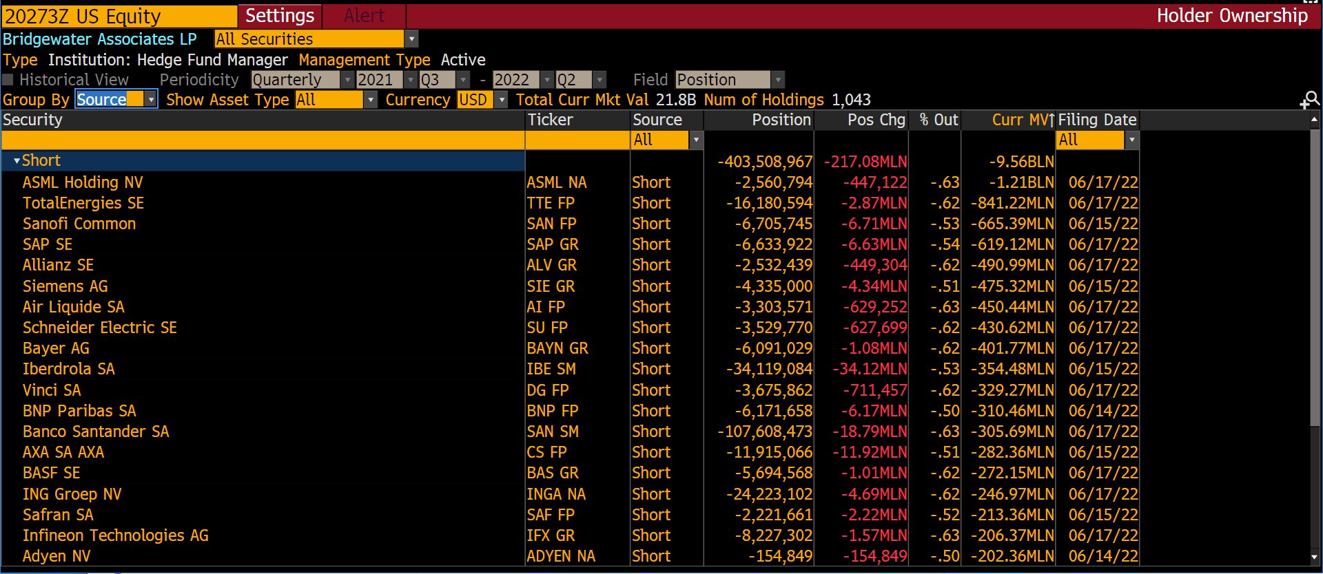Select the Air Liquide SA security
The height and width of the screenshot is (574, 1323).
pos(74,307)
